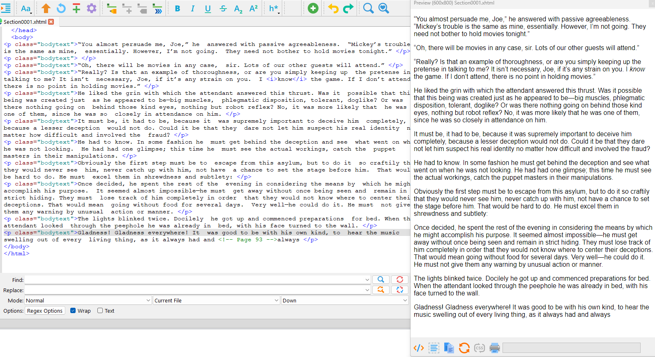Open the h* heading style dropdown
The width and height of the screenshot is (655, 357).
274,8
